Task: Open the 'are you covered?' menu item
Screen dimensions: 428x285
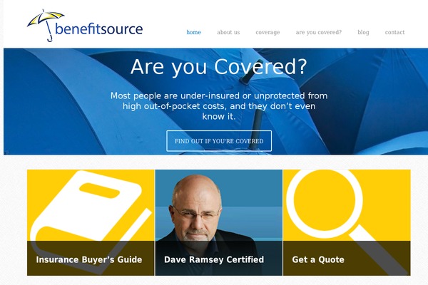Action: click(319, 33)
